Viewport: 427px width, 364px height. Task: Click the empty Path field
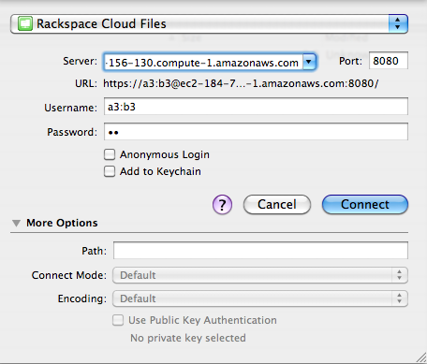coord(260,250)
